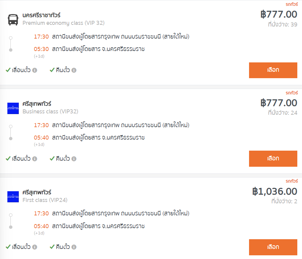Open info icon beside เลื่อนตั๋ว in First class trip
Viewport: 302px width, 259px height.
pyautogui.click(x=35, y=247)
